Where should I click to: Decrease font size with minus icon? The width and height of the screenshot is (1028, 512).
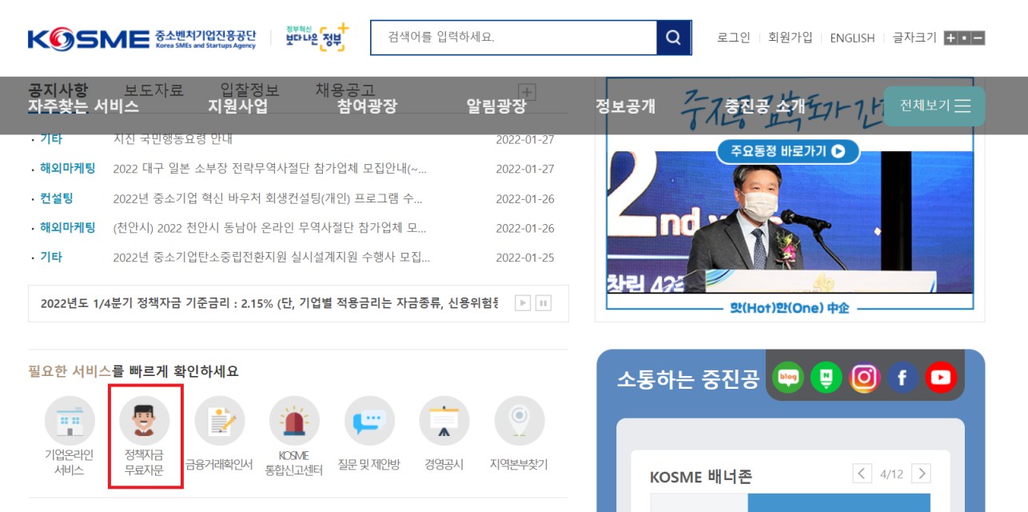978,38
